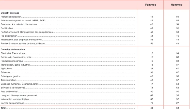Select the 'Électricité, Électronique' row label
This screenshot has height=109, width=190.
(13, 53)
